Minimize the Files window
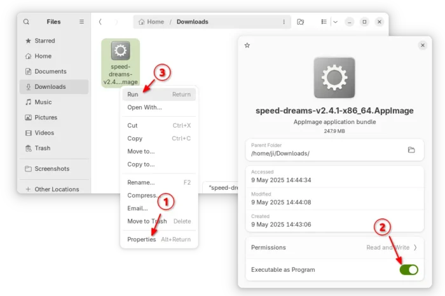This screenshot has height=296, width=445. [x=350, y=22]
